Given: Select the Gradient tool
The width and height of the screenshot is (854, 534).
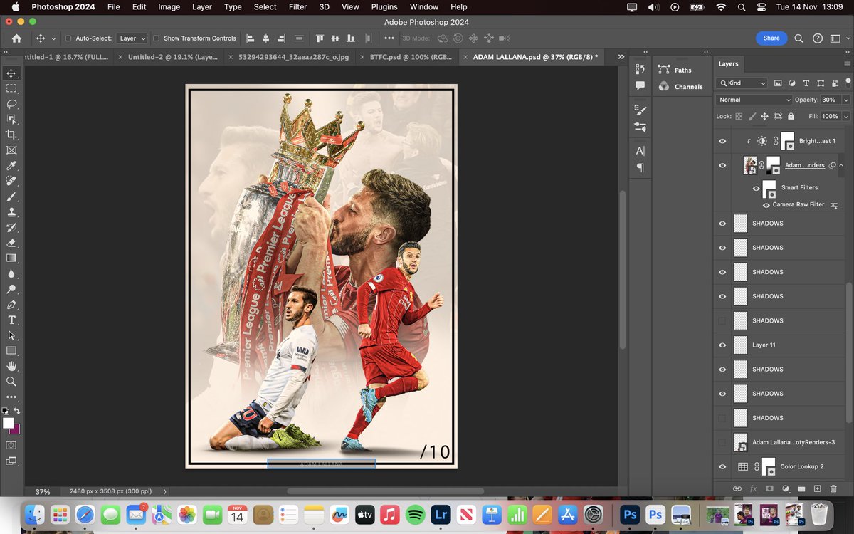Looking at the screenshot, I should (11, 258).
